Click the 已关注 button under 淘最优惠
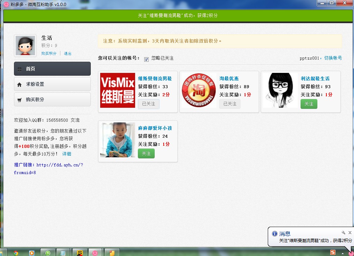The width and height of the screenshot is (354, 256). (230, 104)
